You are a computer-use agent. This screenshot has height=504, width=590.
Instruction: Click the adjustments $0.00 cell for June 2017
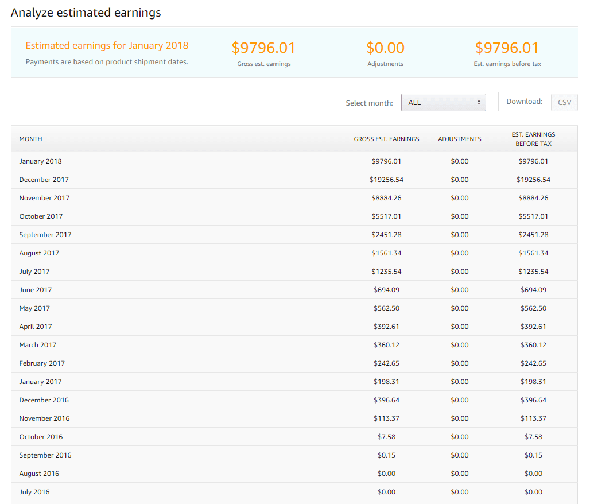click(460, 290)
